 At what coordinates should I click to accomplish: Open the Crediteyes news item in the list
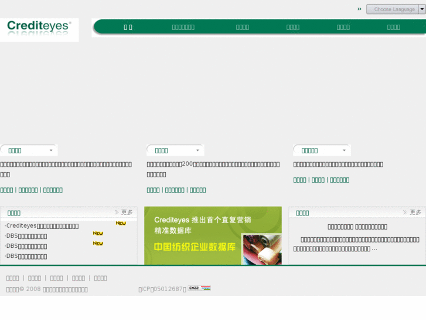point(42,226)
